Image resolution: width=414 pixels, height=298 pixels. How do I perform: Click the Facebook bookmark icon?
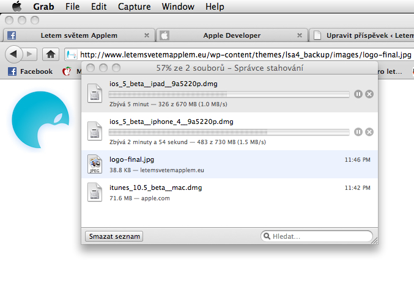pos(12,71)
